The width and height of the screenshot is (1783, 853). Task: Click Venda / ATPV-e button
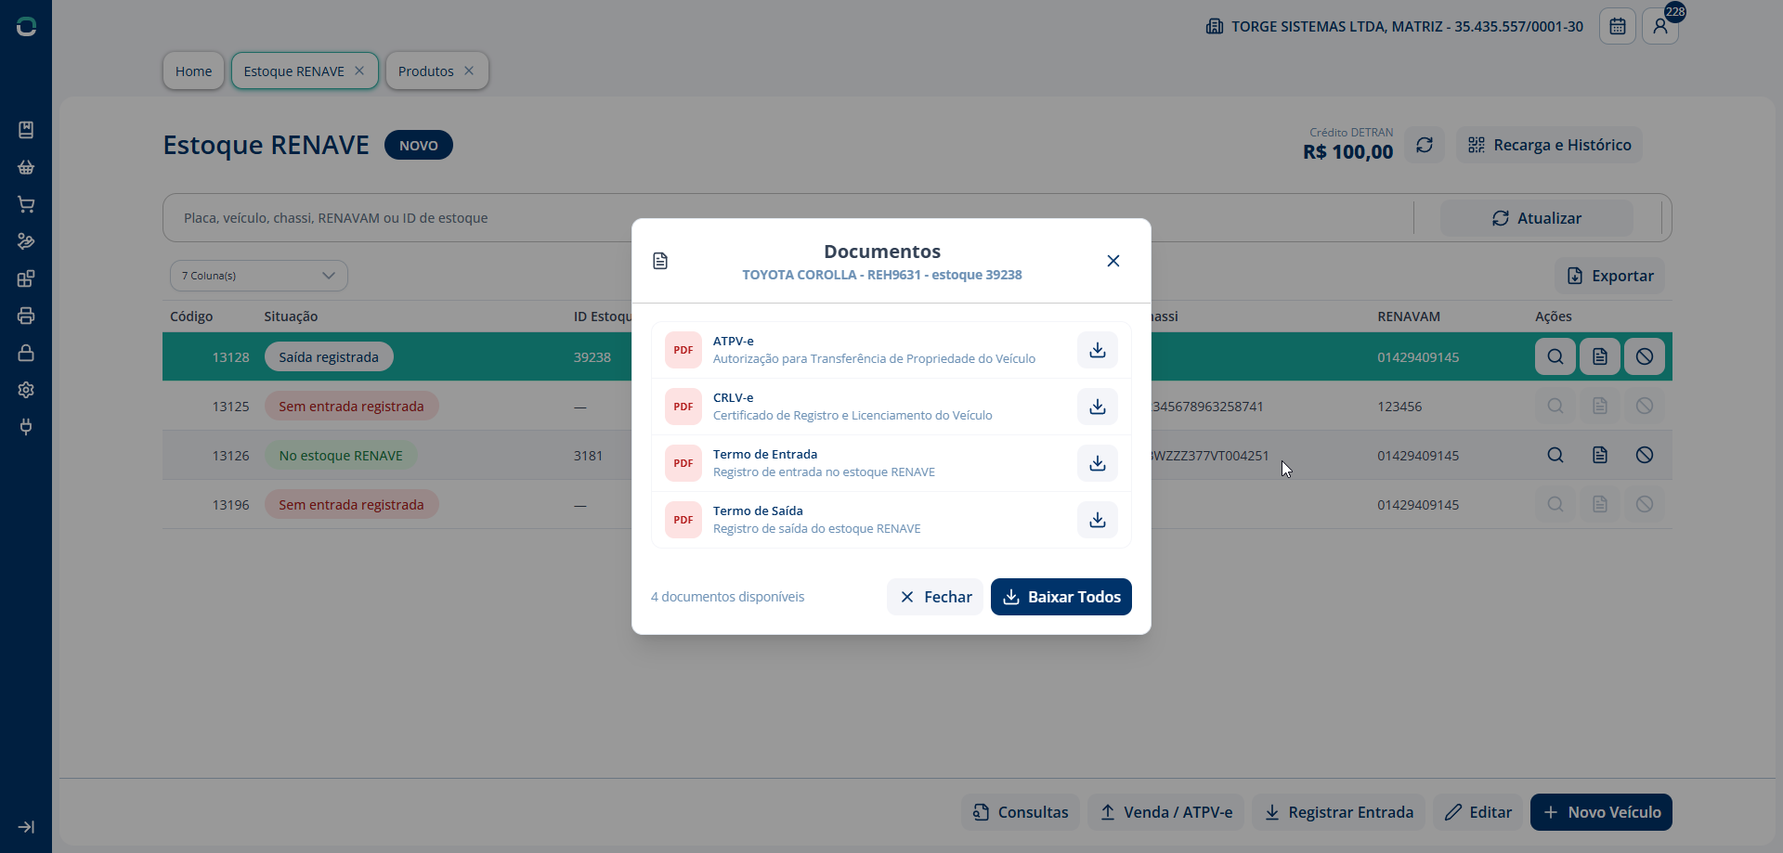(1166, 812)
